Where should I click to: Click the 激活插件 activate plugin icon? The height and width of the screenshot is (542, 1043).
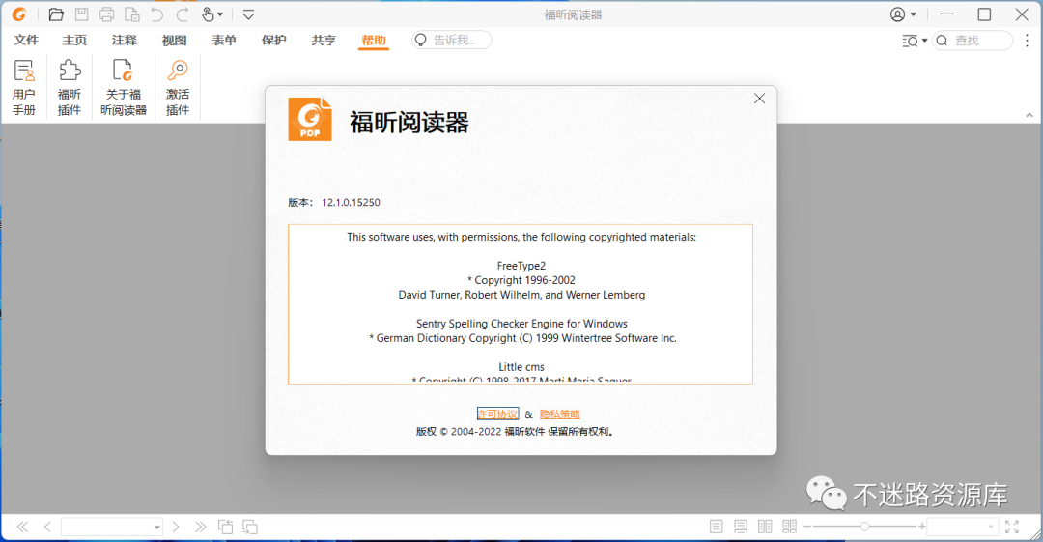(178, 87)
